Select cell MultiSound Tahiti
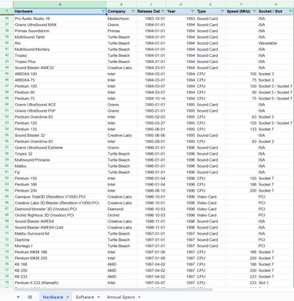 tap(60, 37)
